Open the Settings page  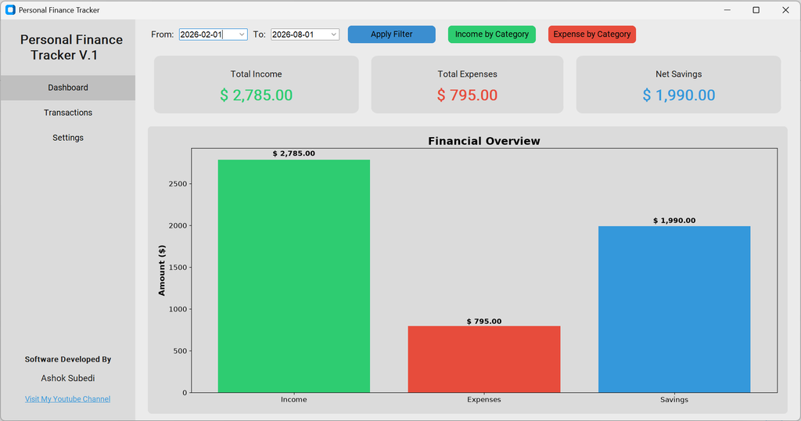point(68,138)
